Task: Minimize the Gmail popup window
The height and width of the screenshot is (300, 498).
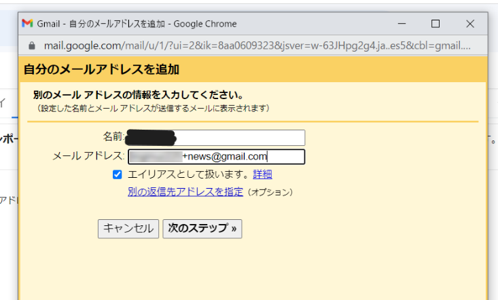Action: (402, 24)
